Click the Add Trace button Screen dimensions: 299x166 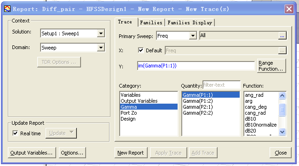point(203,153)
